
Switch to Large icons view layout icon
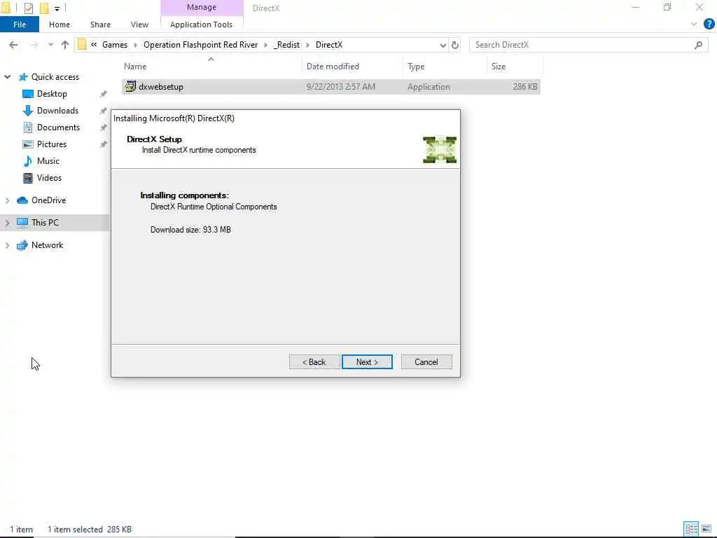706,529
